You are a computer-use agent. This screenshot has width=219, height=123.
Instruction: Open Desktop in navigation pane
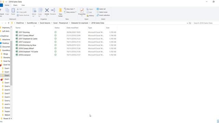pyautogui.click(x=5, y=43)
